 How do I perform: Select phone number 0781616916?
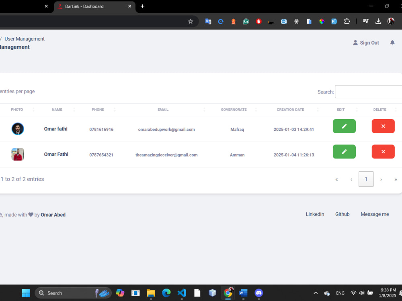101,130
